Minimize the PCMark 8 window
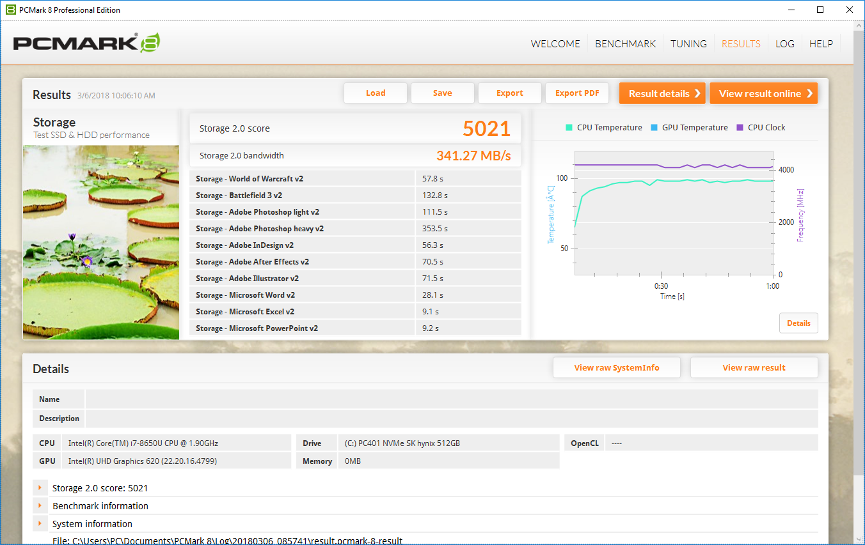Image resolution: width=865 pixels, height=545 pixels. pyautogui.click(x=791, y=10)
